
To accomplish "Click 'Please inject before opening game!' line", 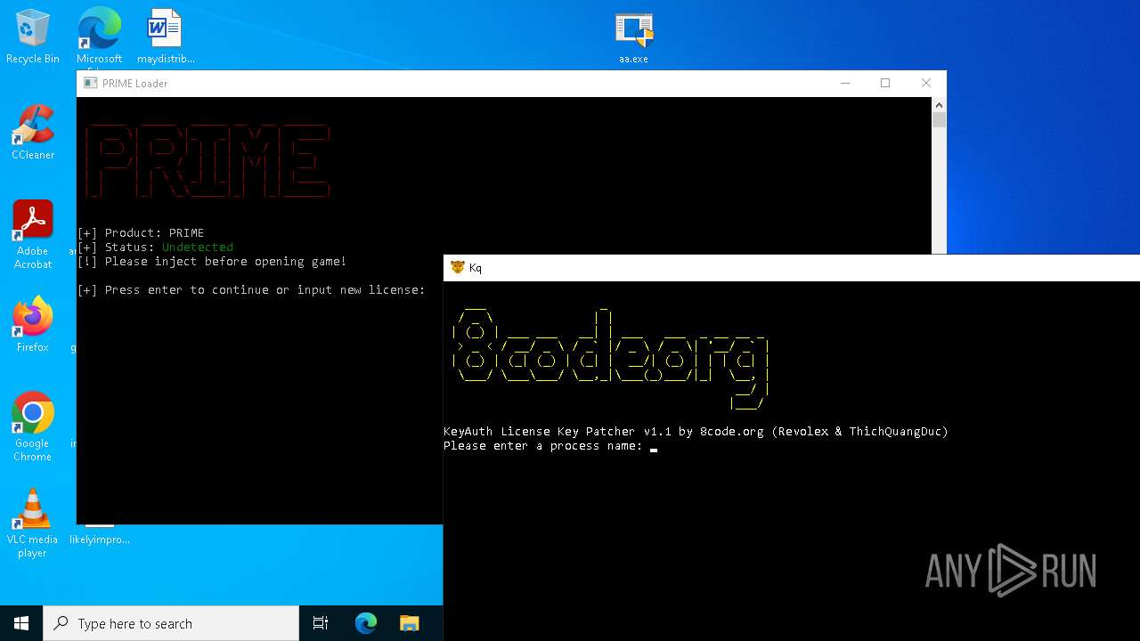I will pyautogui.click(x=212, y=261).
